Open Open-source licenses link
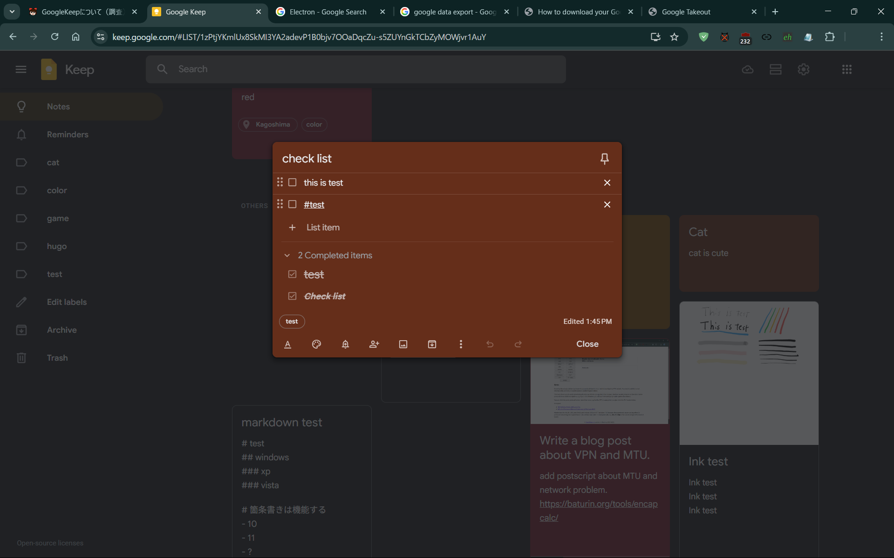This screenshot has width=894, height=558. (x=50, y=543)
